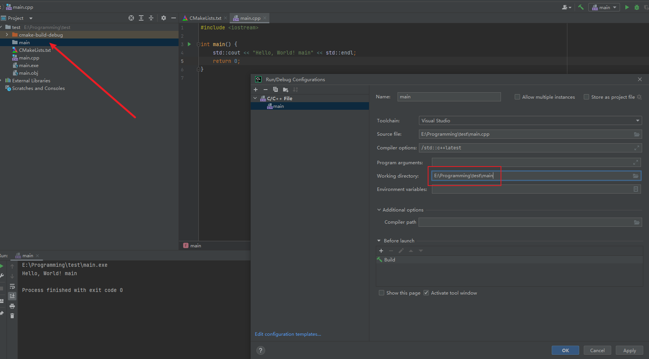Screen dimensions: 649x359
Task: Open the Toolchain dropdown
Action: coord(530,120)
